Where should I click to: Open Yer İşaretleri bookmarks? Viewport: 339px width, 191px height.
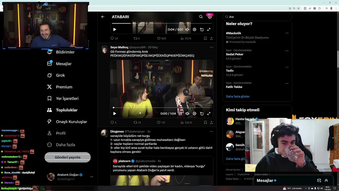click(x=63, y=98)
